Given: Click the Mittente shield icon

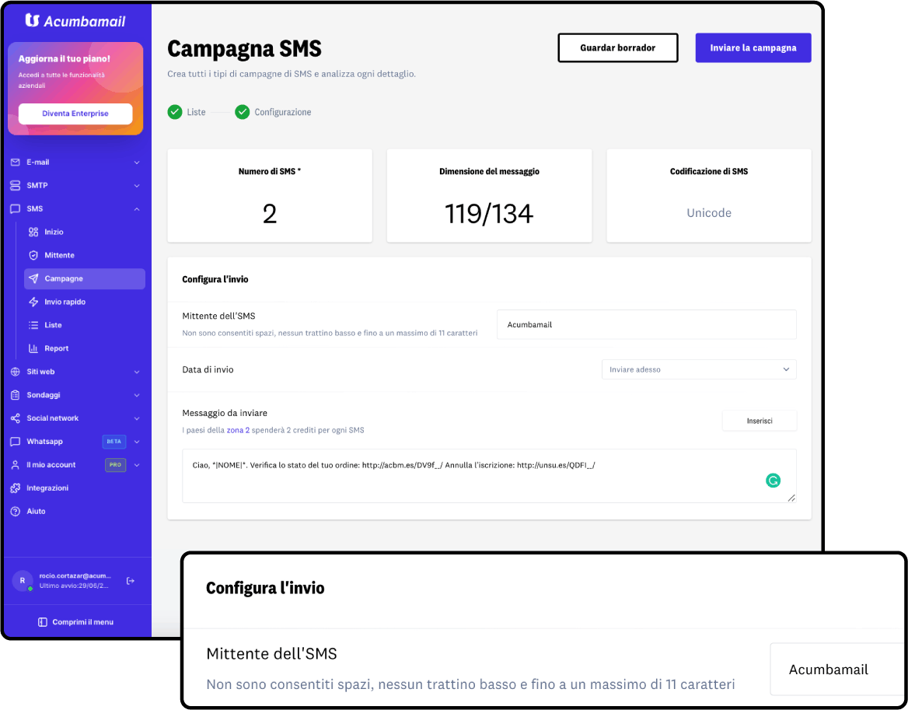Looking at the screenshot, I should click(33, 255).
